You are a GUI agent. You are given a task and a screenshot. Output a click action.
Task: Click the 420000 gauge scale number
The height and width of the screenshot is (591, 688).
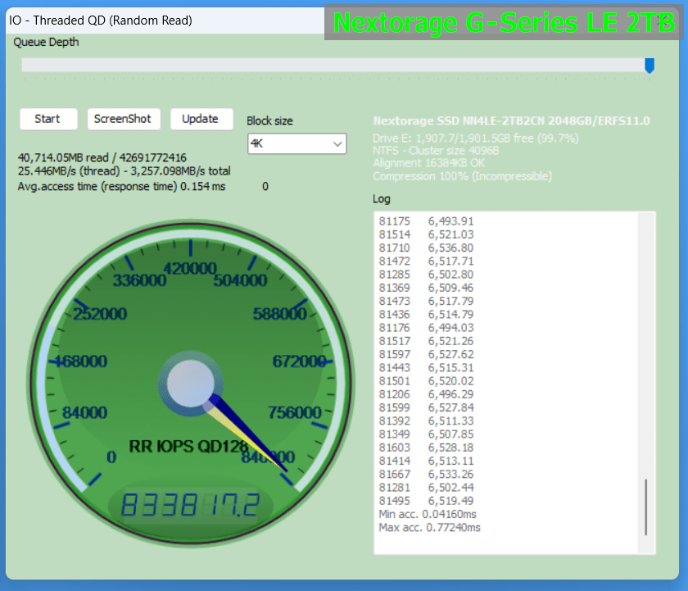tap(190, 268)
